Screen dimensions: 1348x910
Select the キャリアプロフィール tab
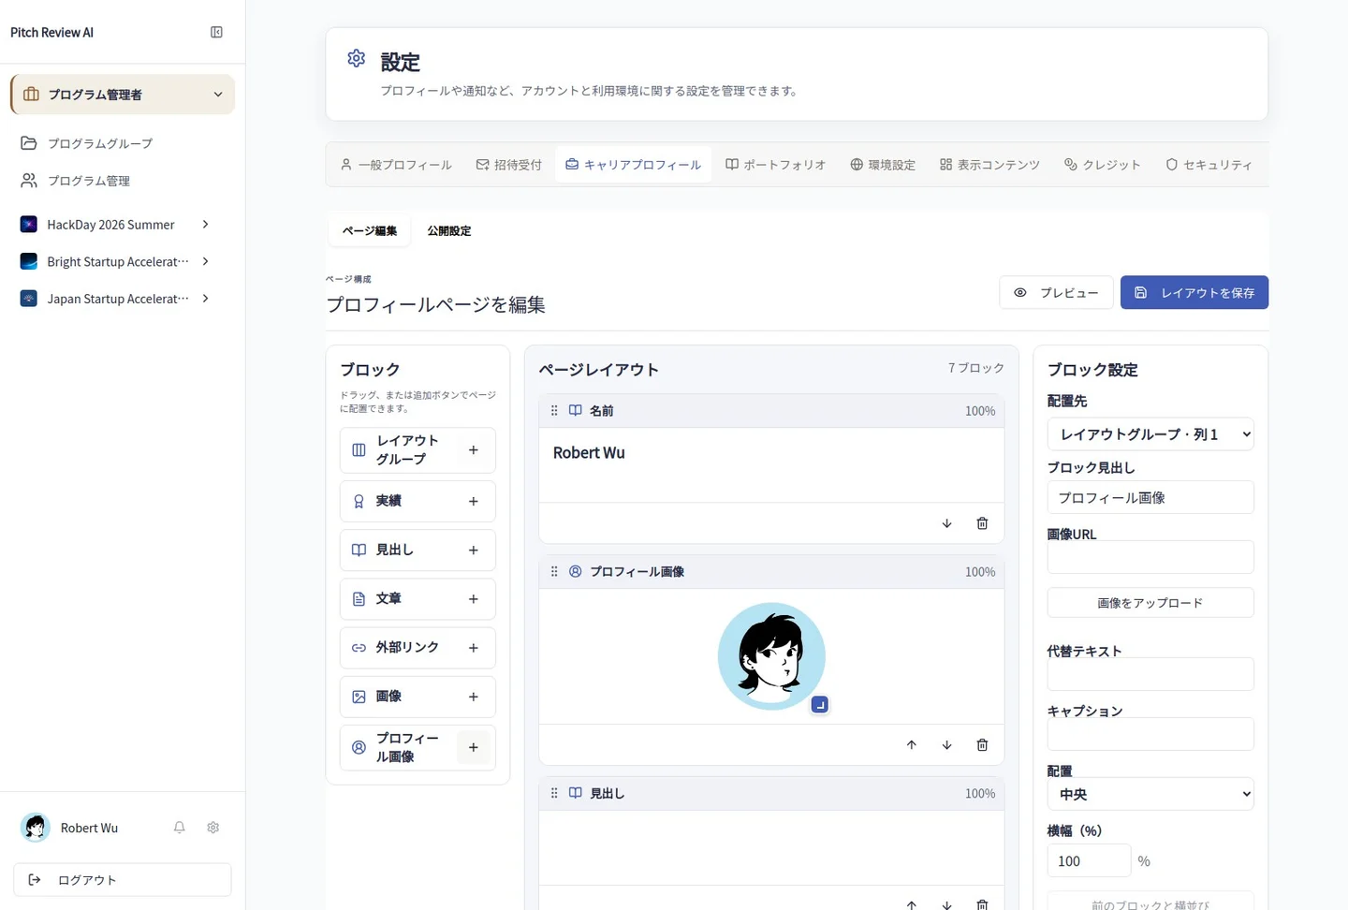click(x=634, y=165)
